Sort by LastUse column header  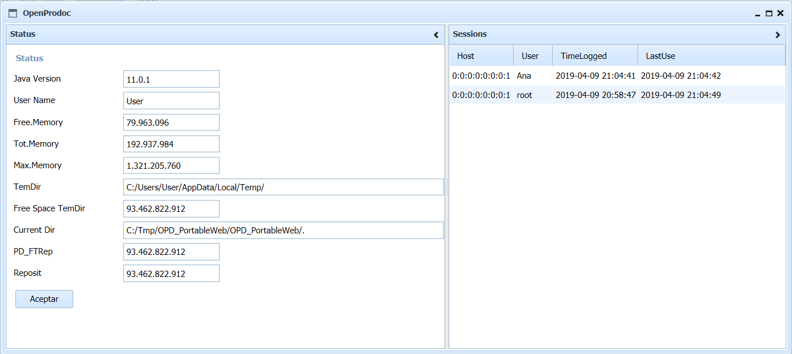pyautogui.click(x=711, y=56)
